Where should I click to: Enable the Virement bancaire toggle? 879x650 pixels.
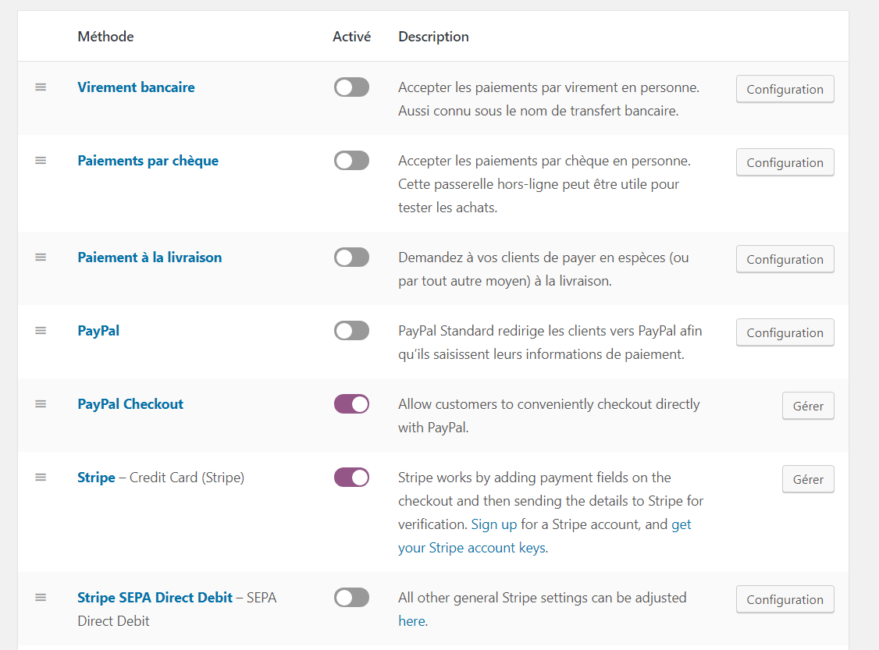click(x=351, y=87)
